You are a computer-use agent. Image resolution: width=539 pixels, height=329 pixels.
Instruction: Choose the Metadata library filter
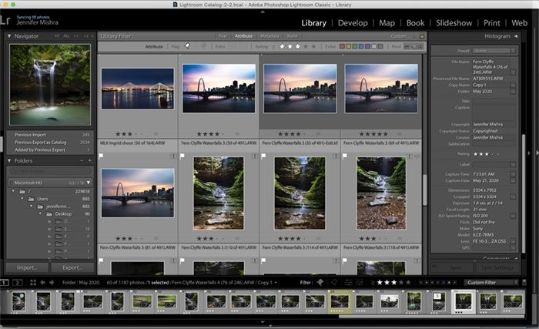269,35
